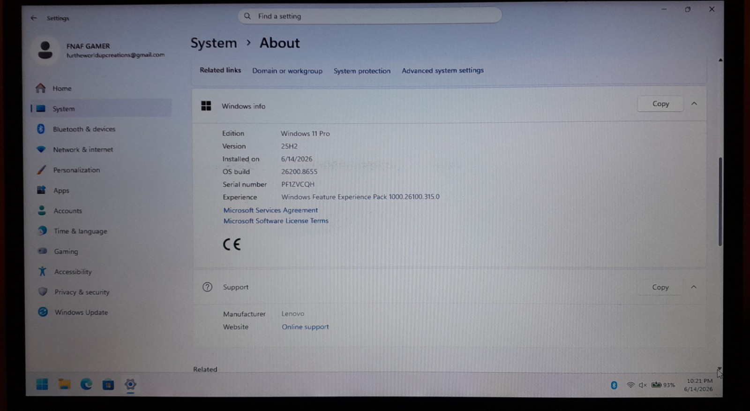Image resolution: width=750 pixels, height=411 pixels.
Task: Click the System monitor icon
Action: pos(41,108)
